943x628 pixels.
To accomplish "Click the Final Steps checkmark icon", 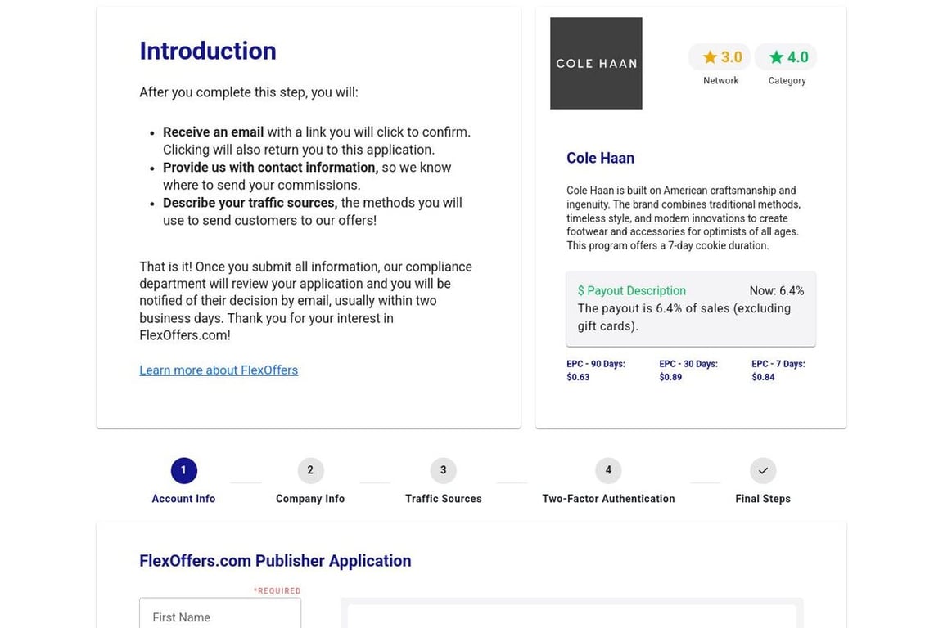I will pyautogui.click(x=763, y=470).
